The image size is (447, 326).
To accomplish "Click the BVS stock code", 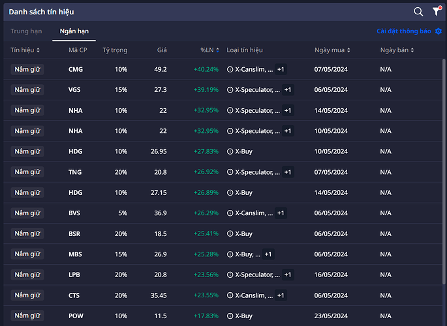I will click(x=75, y=213).
